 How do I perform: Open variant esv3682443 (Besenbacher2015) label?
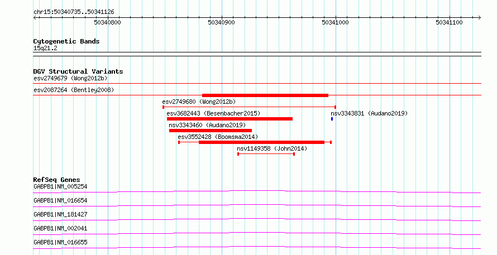[213, 113]
